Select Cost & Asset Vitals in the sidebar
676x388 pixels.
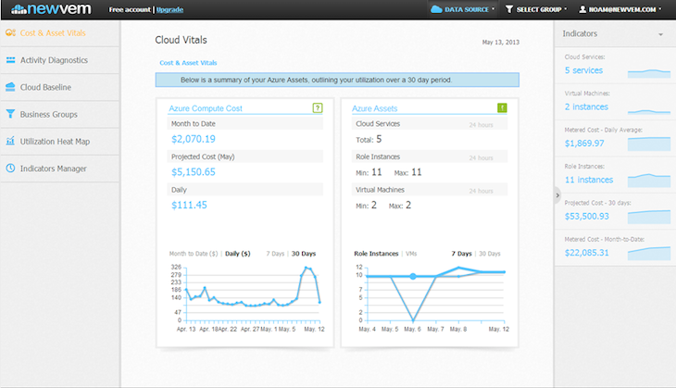click(60, 33)
